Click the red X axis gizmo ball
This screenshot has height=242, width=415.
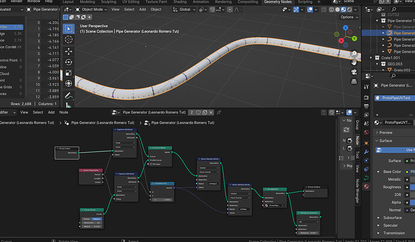(x=341, y=41)
